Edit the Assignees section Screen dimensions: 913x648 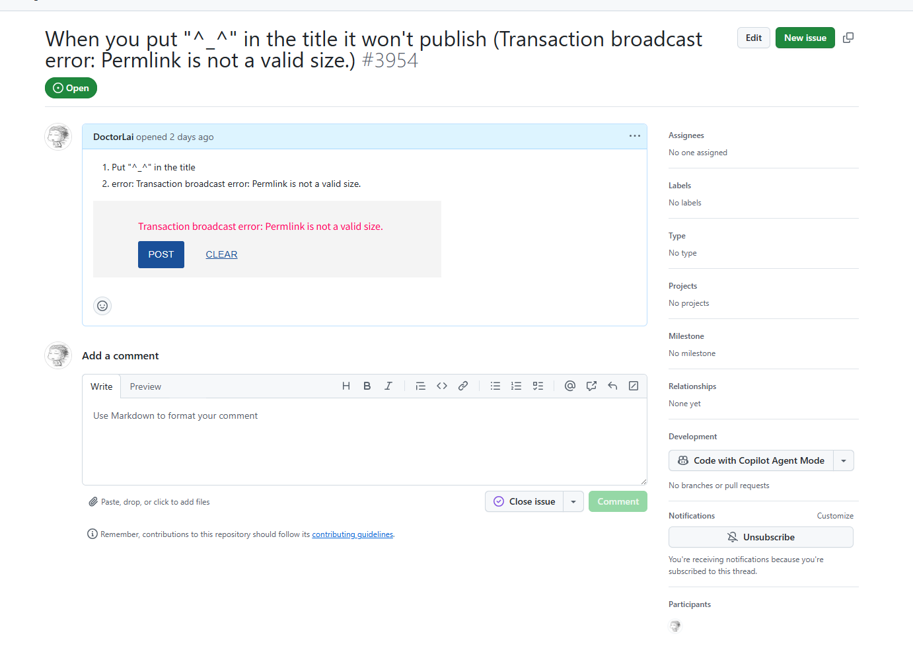coord(686,135)
